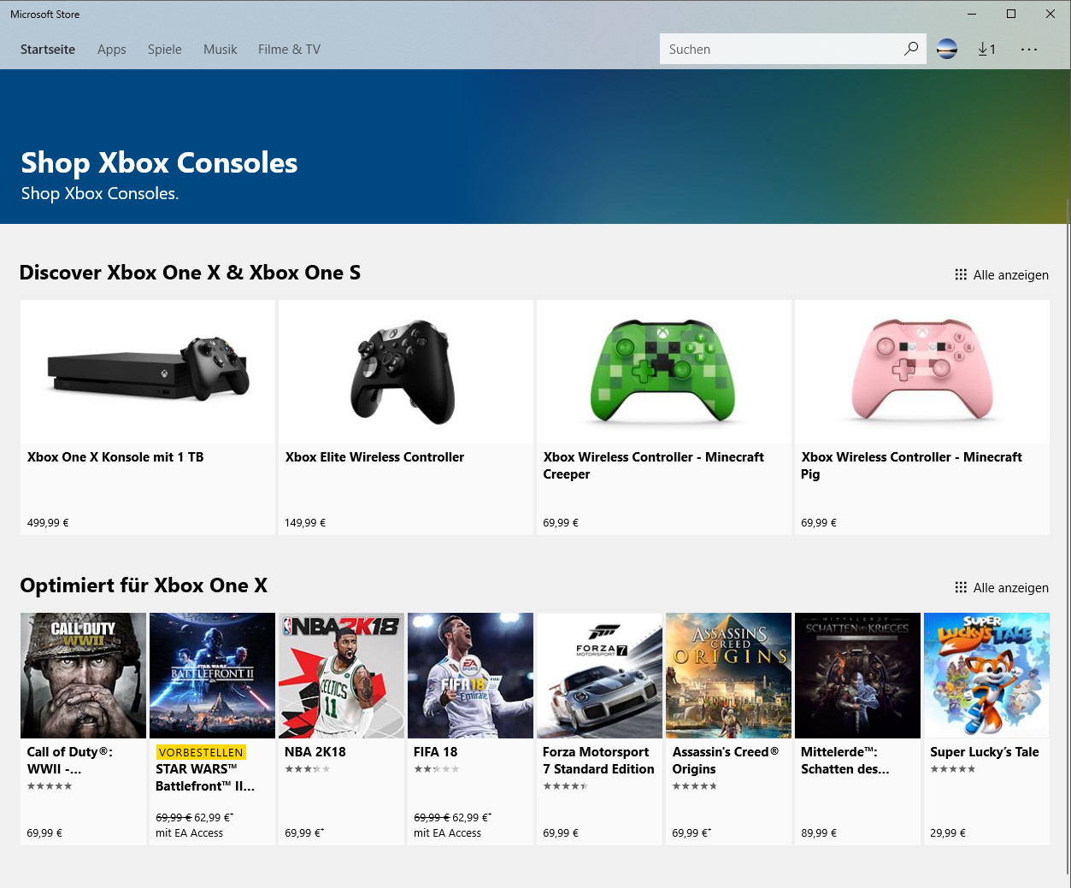1071x888 pixels.
Task: Click Forza Motorsport 7 Standard Edition title
Action: 598,761
